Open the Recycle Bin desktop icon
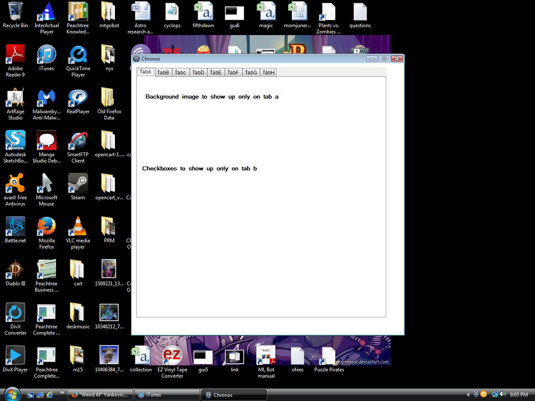 point(15,13)
